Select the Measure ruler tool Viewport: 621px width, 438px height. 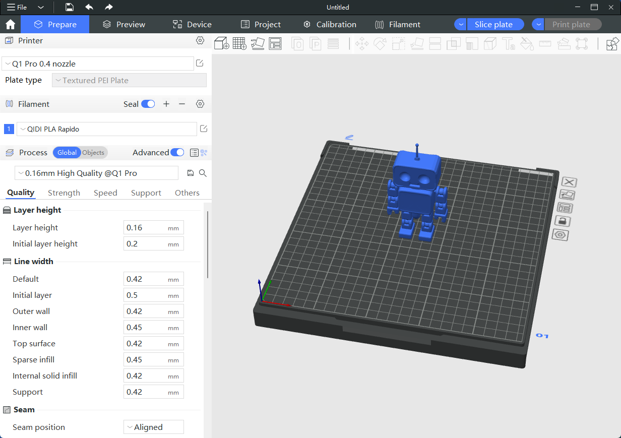(x=545, y=44)
